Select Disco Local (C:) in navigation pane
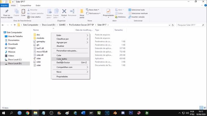The width and height of the screenshot is (207, 116). pos(15,60)
